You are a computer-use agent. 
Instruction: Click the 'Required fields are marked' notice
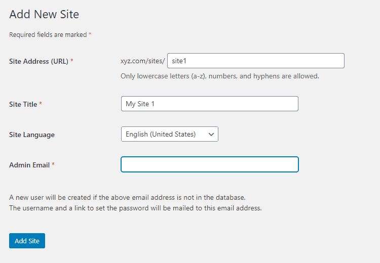[48, 34]
